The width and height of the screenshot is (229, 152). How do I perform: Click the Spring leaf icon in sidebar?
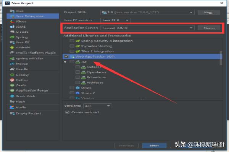coord(12,37)
